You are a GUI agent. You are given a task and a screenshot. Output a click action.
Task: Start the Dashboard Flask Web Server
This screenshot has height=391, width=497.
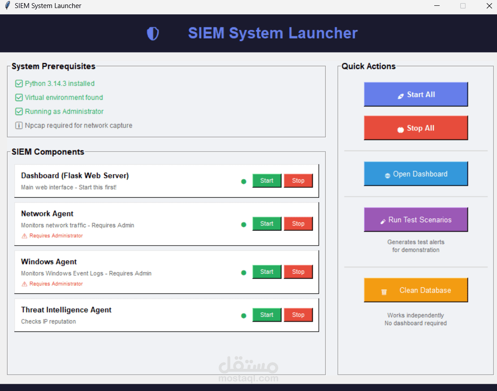click(267, 181)
